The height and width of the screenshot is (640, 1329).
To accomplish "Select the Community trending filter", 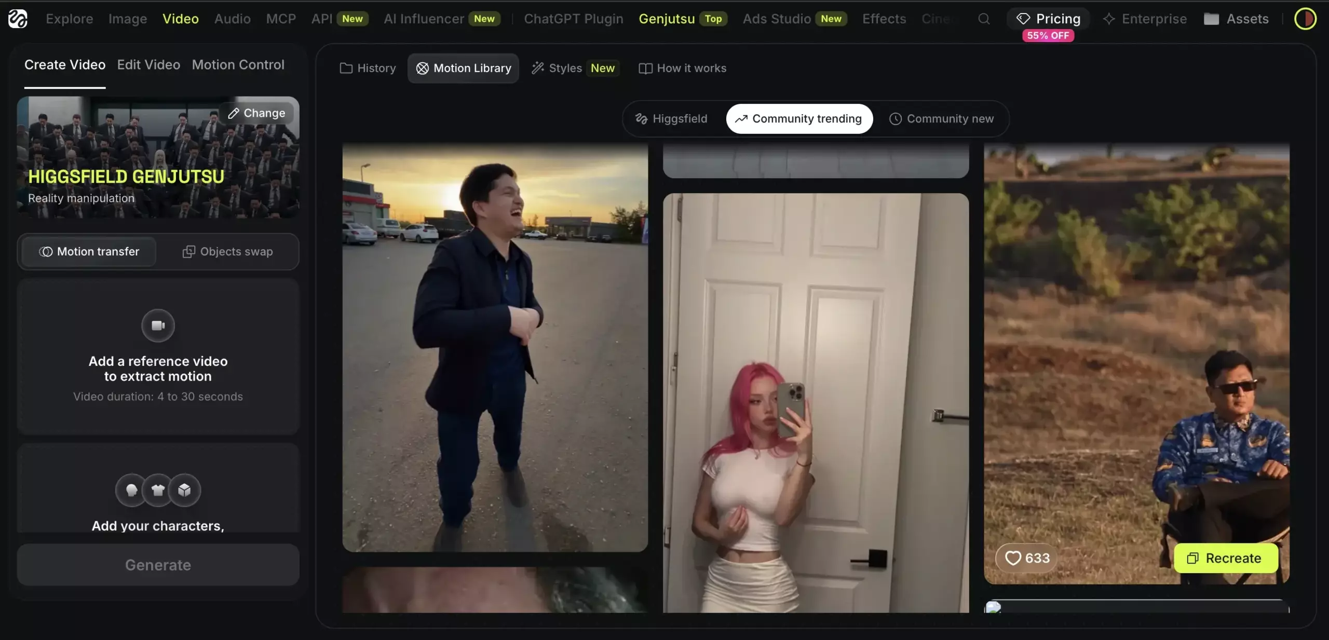I will (799, 118).
